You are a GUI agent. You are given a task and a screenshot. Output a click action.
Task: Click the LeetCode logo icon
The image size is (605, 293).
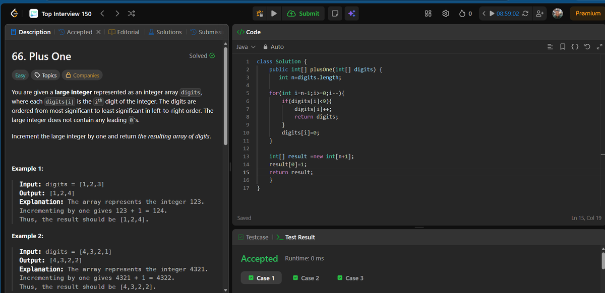point(15,14)
